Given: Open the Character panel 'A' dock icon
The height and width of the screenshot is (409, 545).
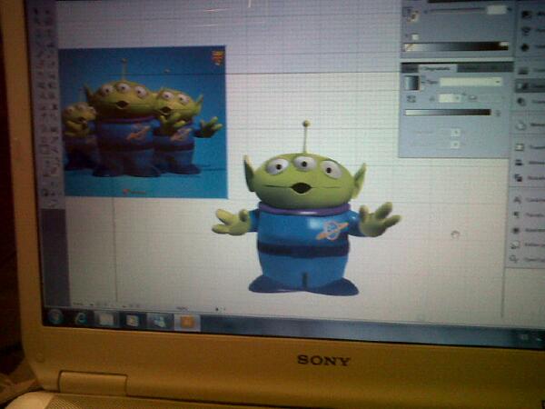Looking at the screenshot, I should (517, 200).
